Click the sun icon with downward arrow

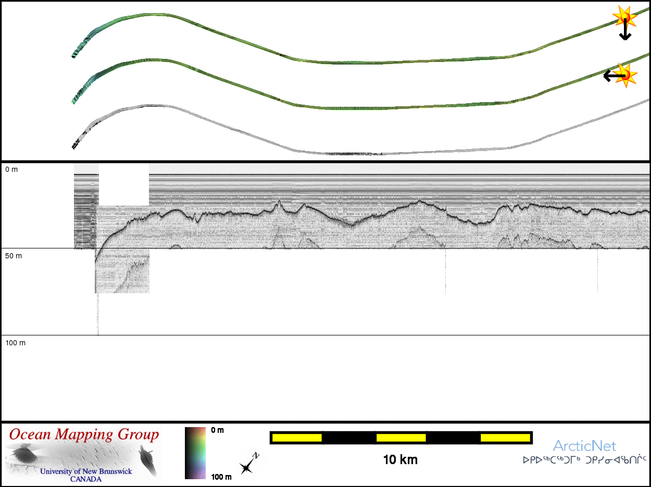pos(624,18)
